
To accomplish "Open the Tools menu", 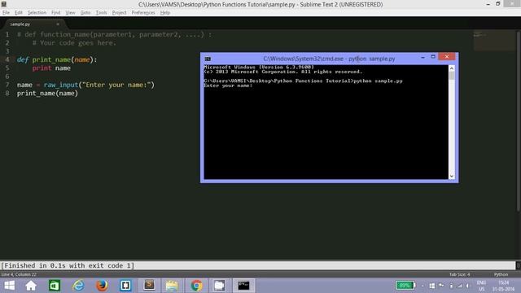I will (x=101, y=13).
